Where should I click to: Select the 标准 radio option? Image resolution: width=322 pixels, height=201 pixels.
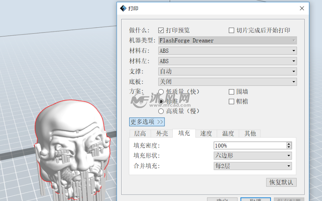pos(161,101)
